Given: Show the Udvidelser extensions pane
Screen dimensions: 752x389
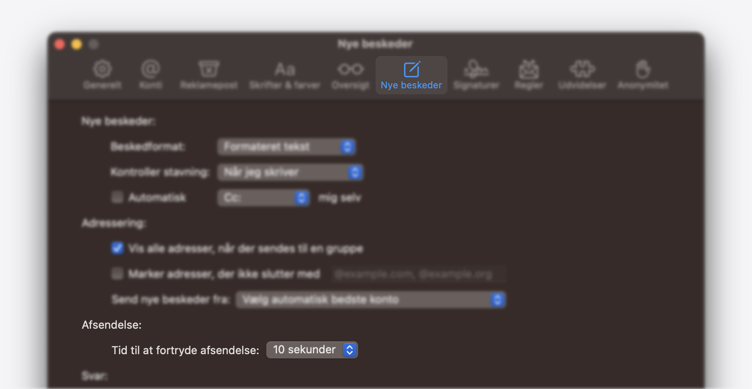Looking at the screenshot, I should pyautogui.click(x=582, y=75).
